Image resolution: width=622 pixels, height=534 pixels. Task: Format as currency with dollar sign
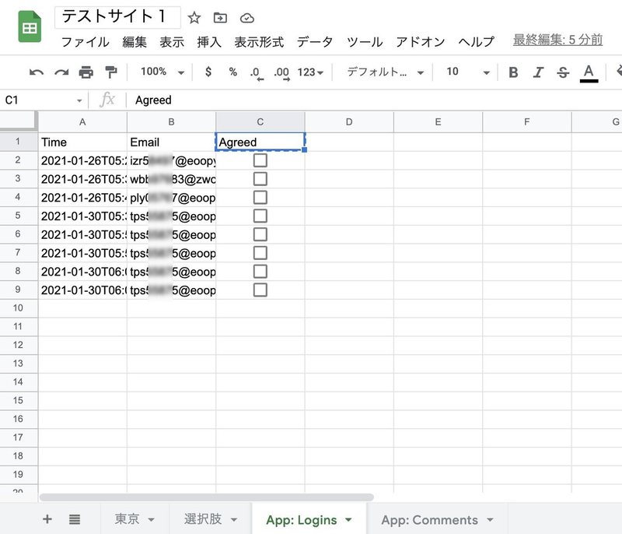(x=208, y=72)
